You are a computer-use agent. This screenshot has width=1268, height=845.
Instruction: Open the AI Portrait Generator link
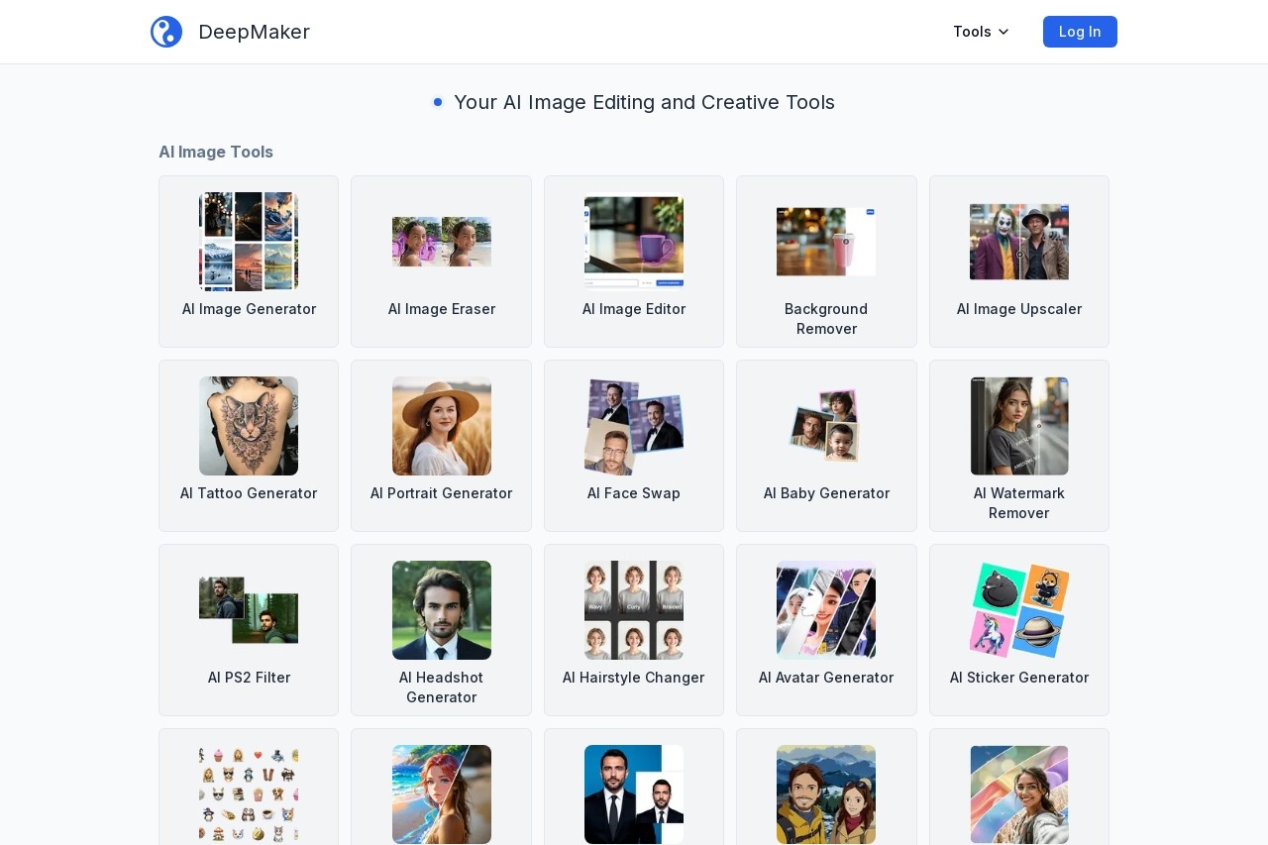[x=441, y=446]
